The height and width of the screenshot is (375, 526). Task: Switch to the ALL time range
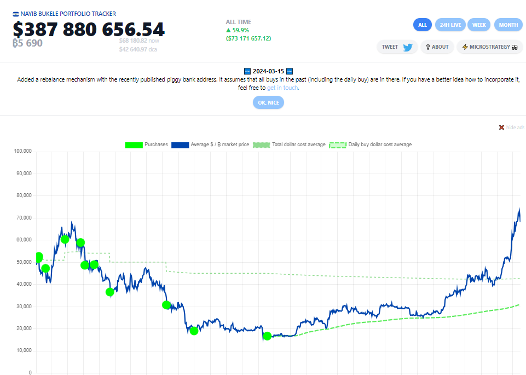tap(423, 25)
